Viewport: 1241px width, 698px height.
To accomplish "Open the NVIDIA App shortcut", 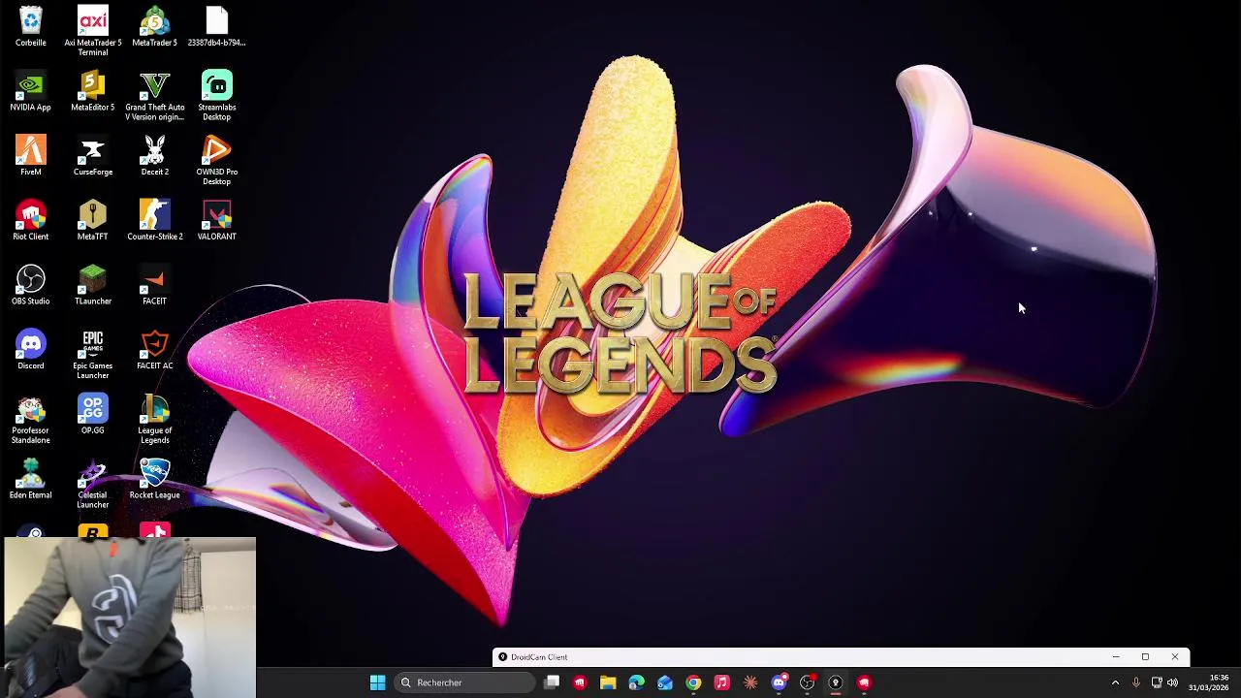I will [31, 91].
